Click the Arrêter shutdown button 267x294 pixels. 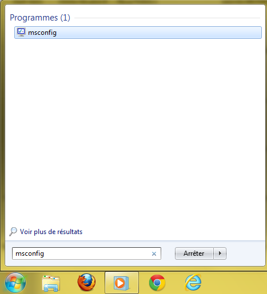coord(194,253)
